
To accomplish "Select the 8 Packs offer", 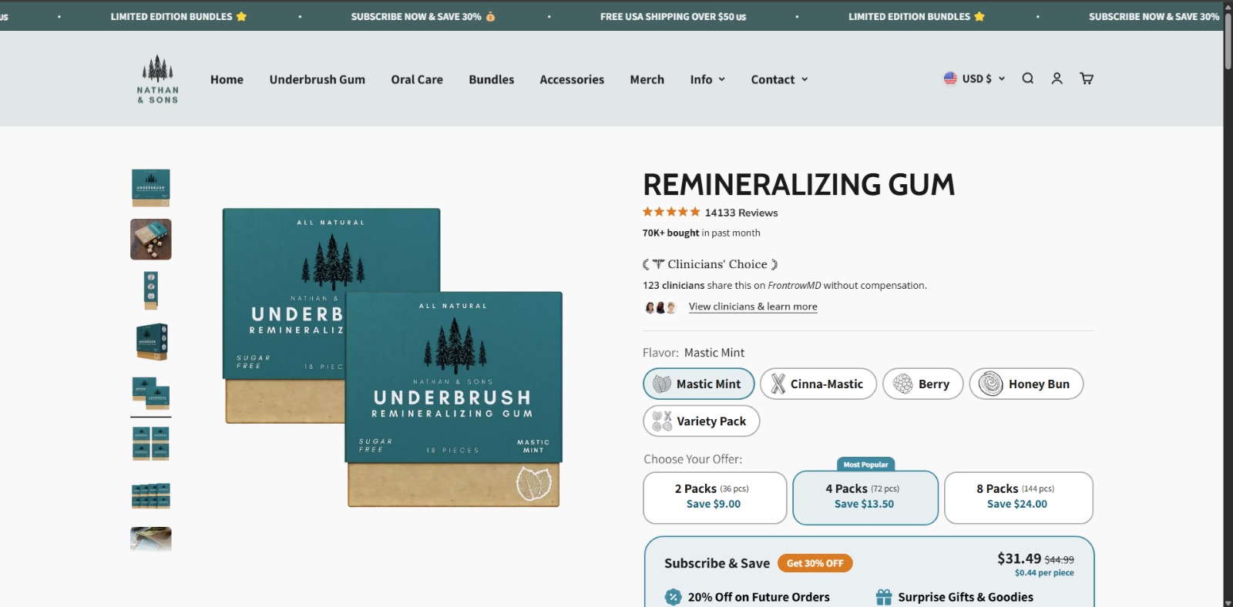I will pos(1018,498).
